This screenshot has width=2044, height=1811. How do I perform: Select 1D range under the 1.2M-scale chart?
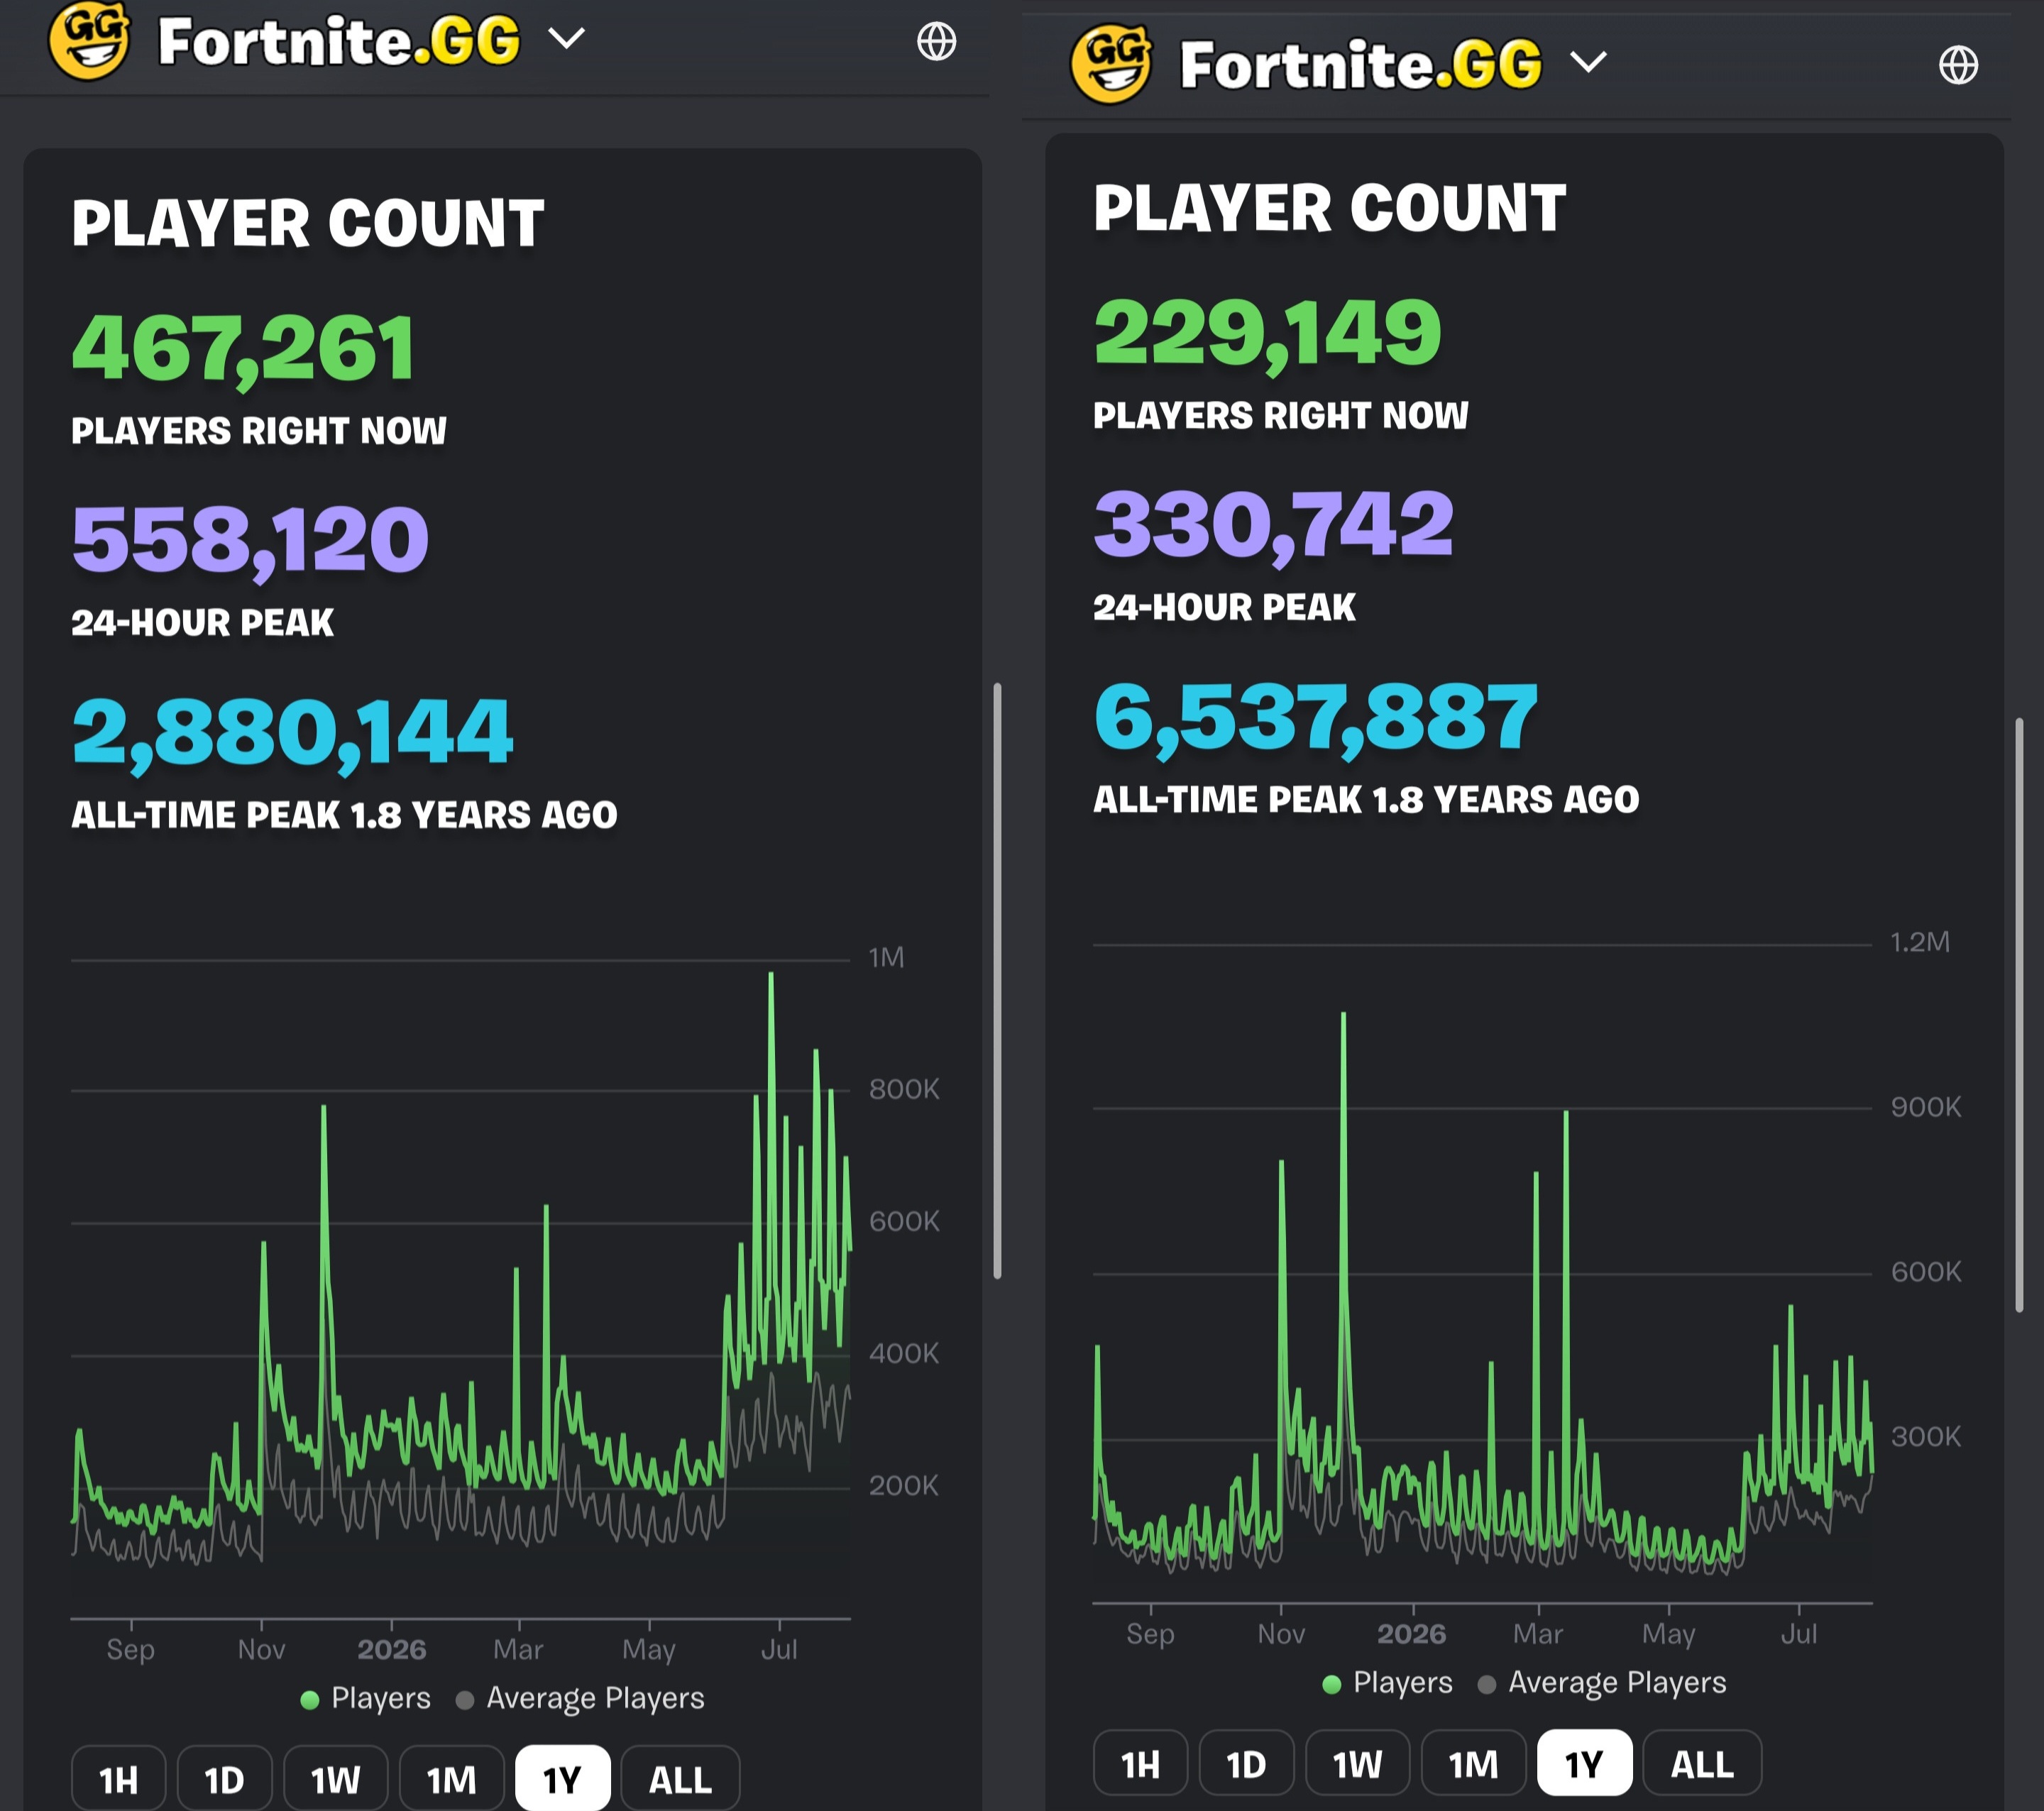1247,1763
